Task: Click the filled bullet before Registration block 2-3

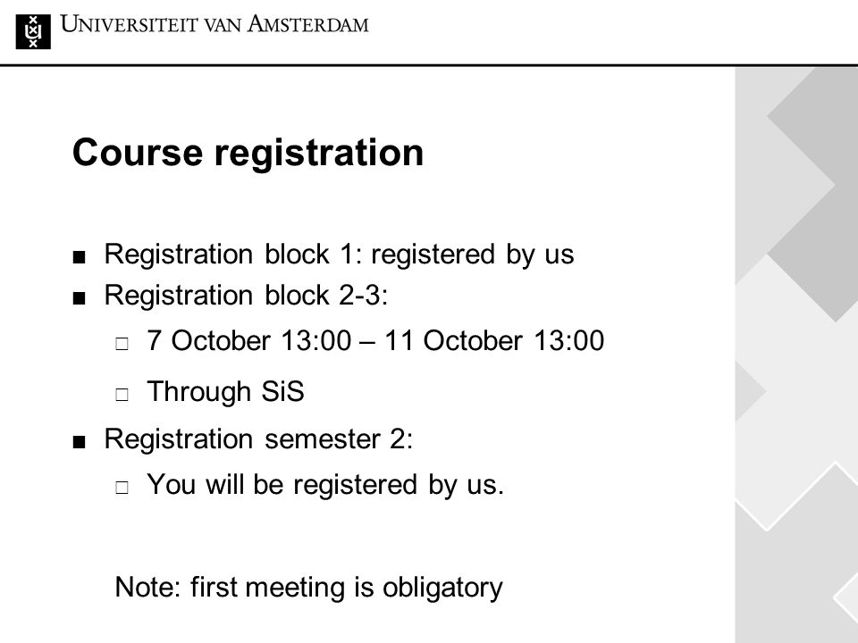Action: [79, 298]
